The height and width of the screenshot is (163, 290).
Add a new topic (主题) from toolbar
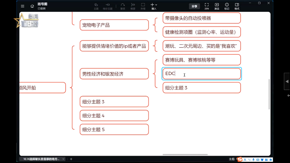coord(96,6)
